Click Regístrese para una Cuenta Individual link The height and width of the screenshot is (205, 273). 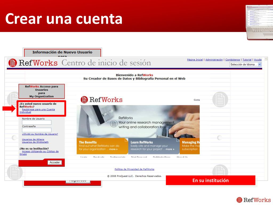37,111
